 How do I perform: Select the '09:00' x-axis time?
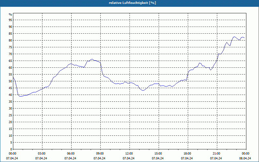(100, 154)
